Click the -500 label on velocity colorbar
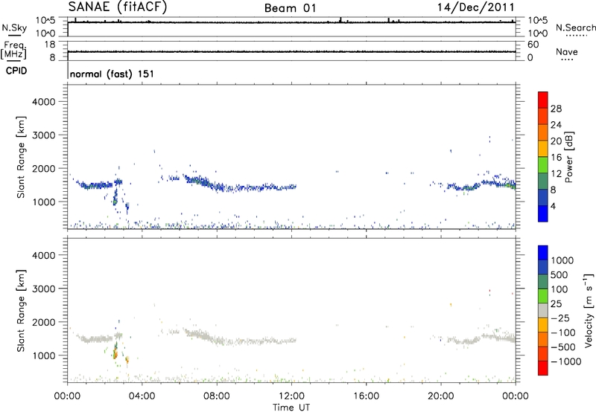Image resolution: width=596 pixels, height=412 pixels. (563, 347)
